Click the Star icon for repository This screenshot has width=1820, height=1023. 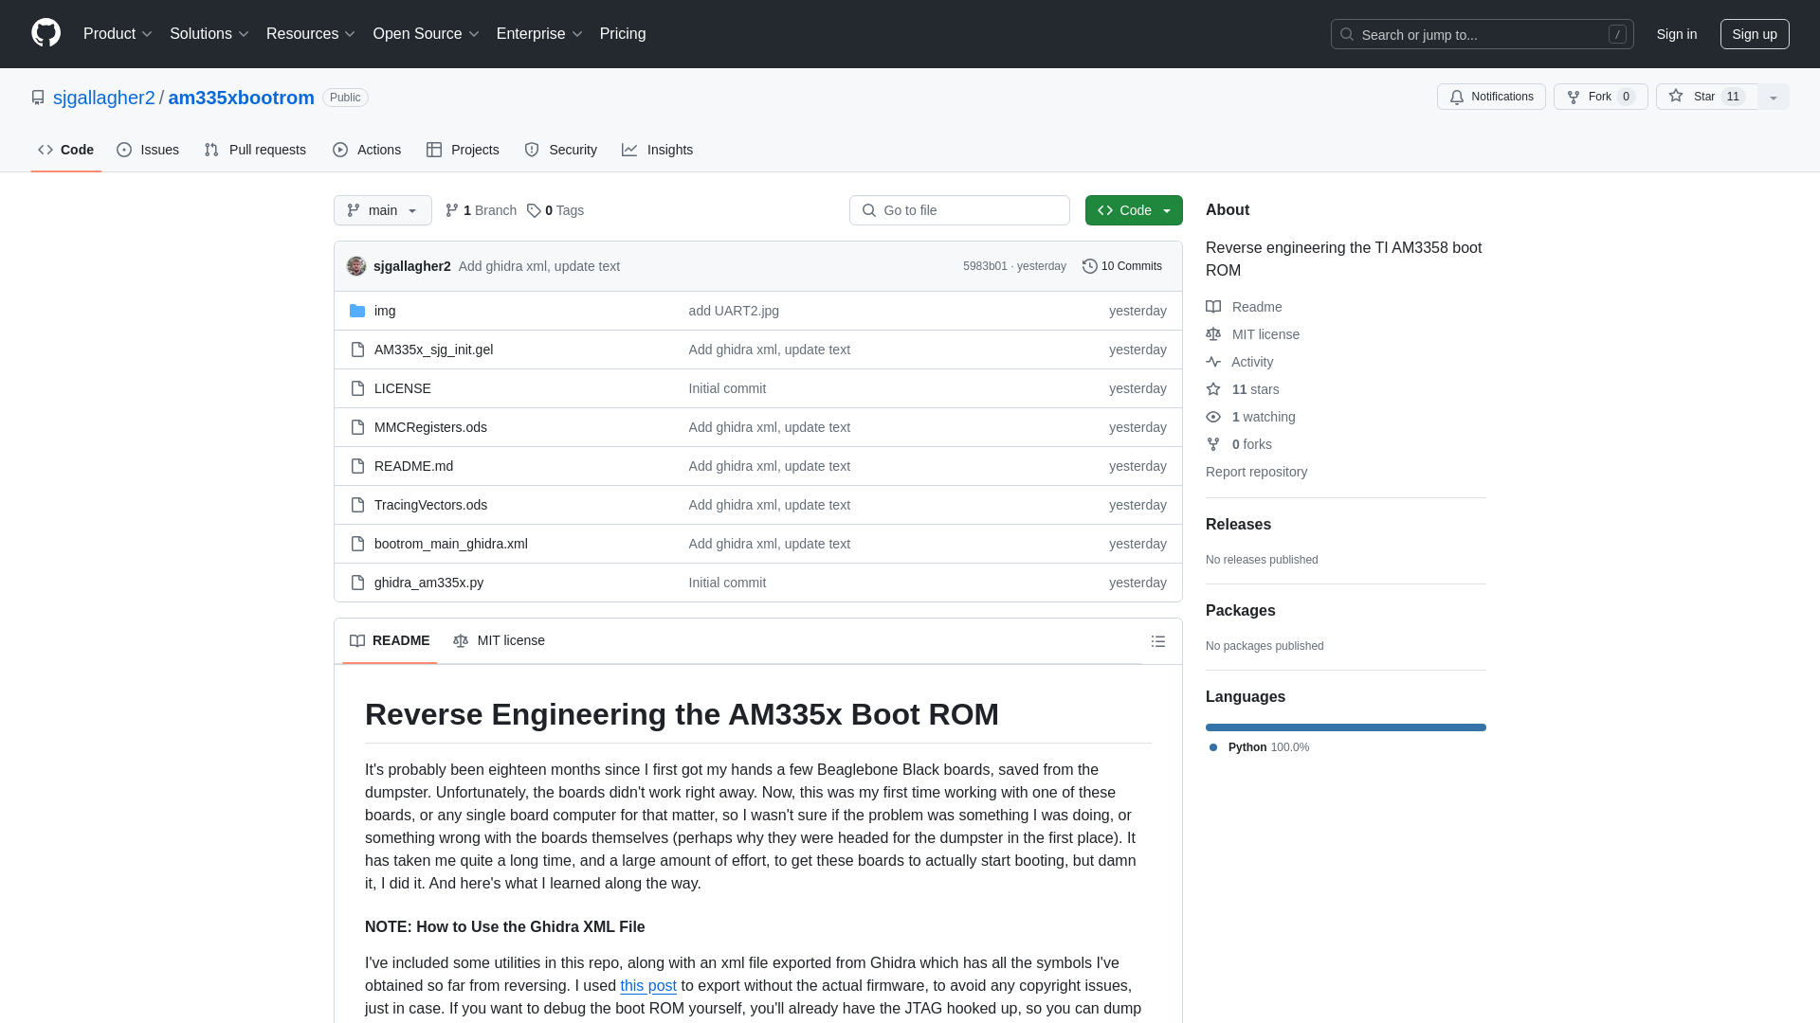(x=1676, y=97)
